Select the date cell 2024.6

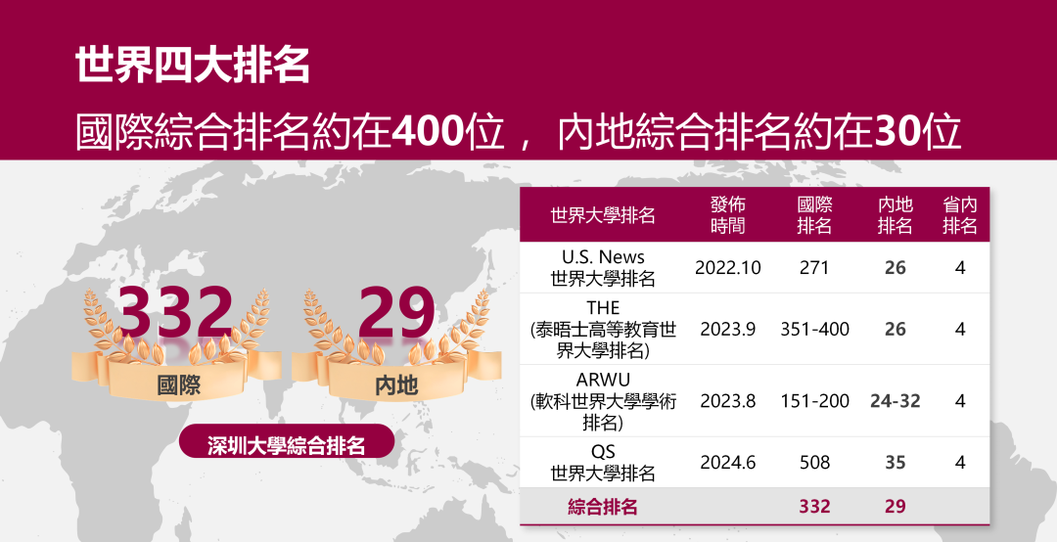727,463
